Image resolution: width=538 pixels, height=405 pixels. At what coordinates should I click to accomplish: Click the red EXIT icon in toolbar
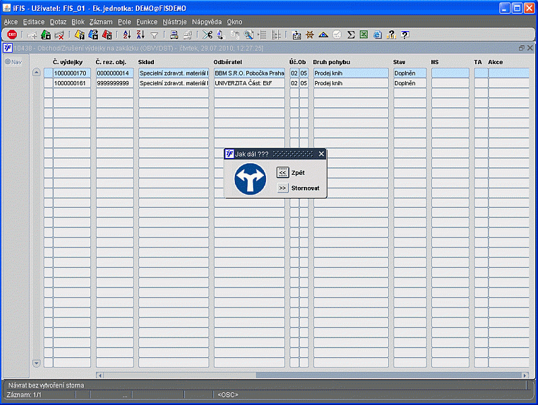(12, 34)
